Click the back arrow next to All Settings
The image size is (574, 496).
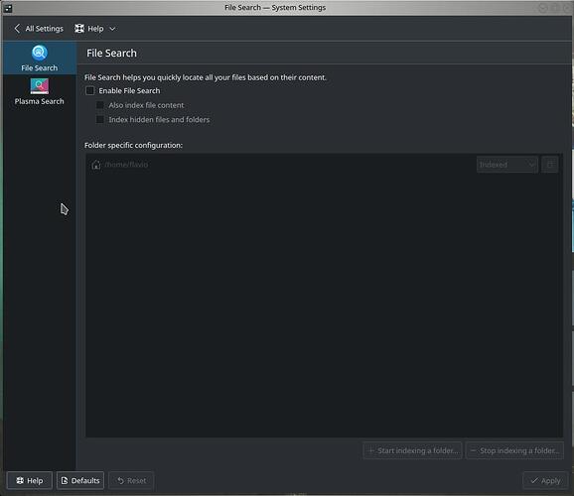(x=17, y=29)
